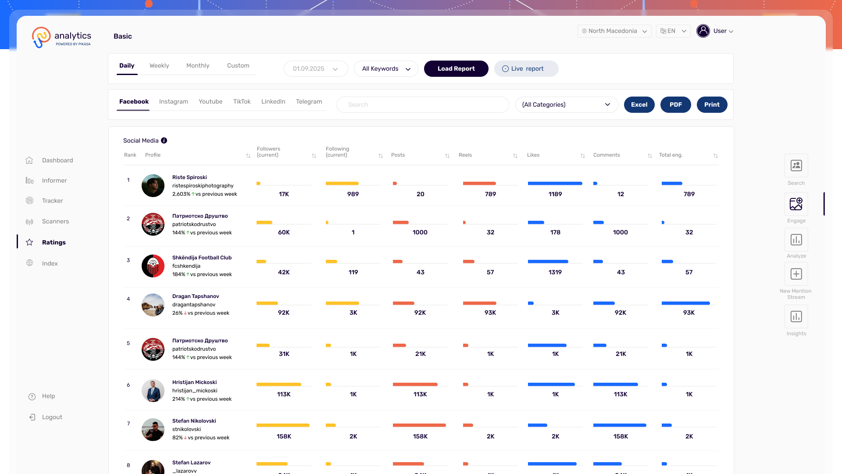Viewport: 842px width, 474px height.
Task: Click the Insights icon on the right
Action: pyautogui.click(x=796, y=316)
